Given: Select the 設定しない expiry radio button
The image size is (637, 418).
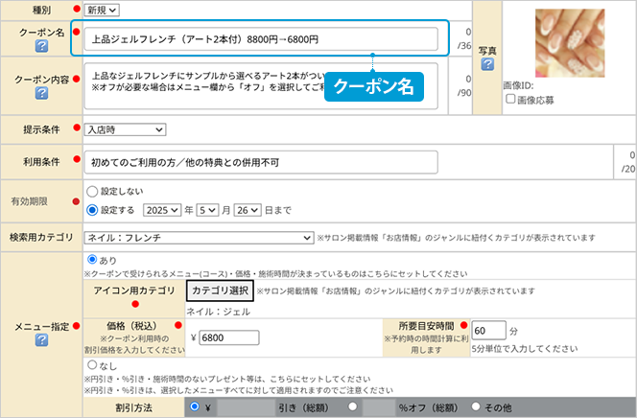Looking at the screenshot, I should [92, 191].
